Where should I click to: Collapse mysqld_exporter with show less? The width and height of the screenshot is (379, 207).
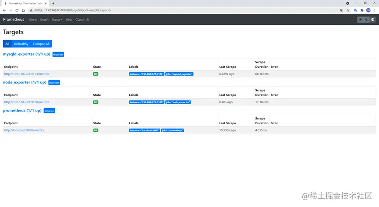(x=58, y=55)
